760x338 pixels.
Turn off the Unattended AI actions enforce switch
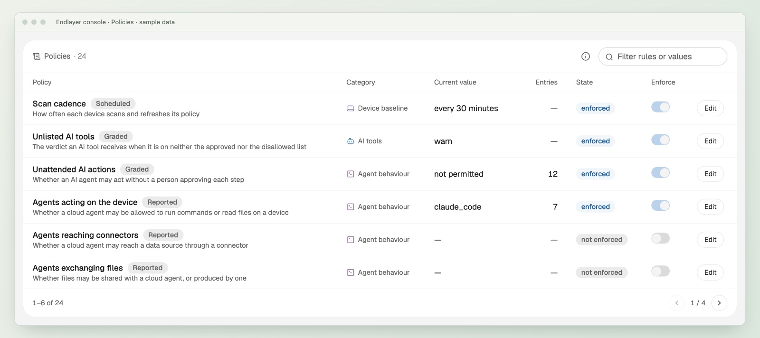[x=660, y=173]
